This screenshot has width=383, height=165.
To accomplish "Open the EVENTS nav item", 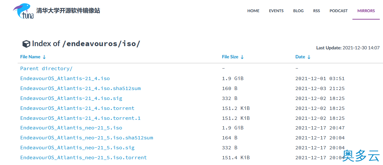I will coord(276,11).
